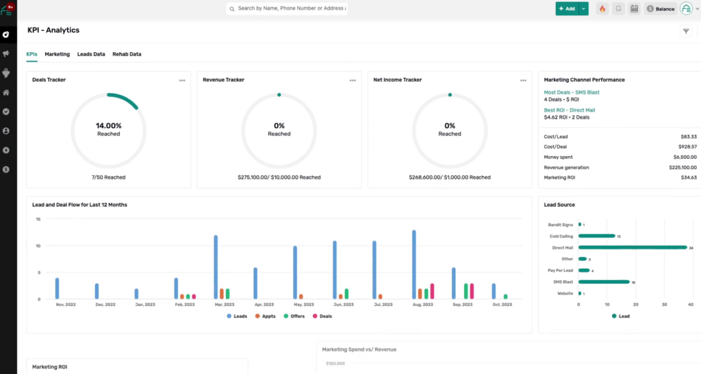Open the megaphone marketing icon in sidebar

[x=6, y=53]
